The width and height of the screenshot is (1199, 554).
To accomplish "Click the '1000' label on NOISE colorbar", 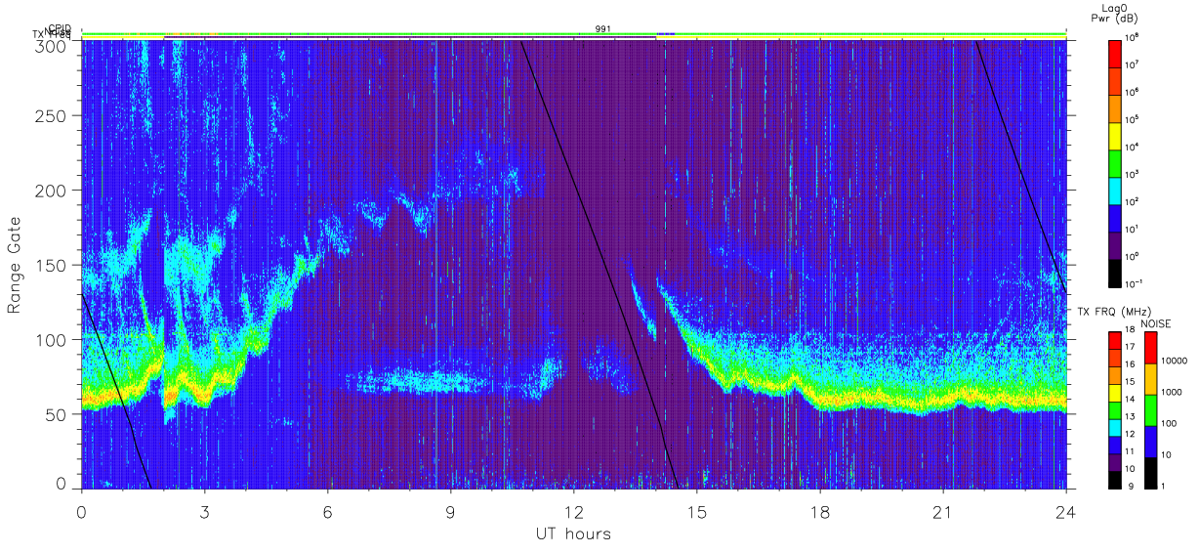I will click(x=1173, y=391).
